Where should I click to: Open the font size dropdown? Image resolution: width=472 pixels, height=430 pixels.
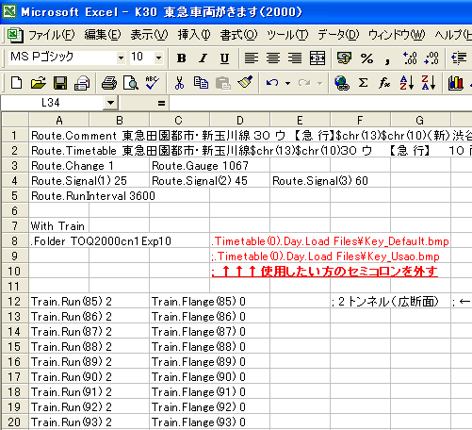159,58
